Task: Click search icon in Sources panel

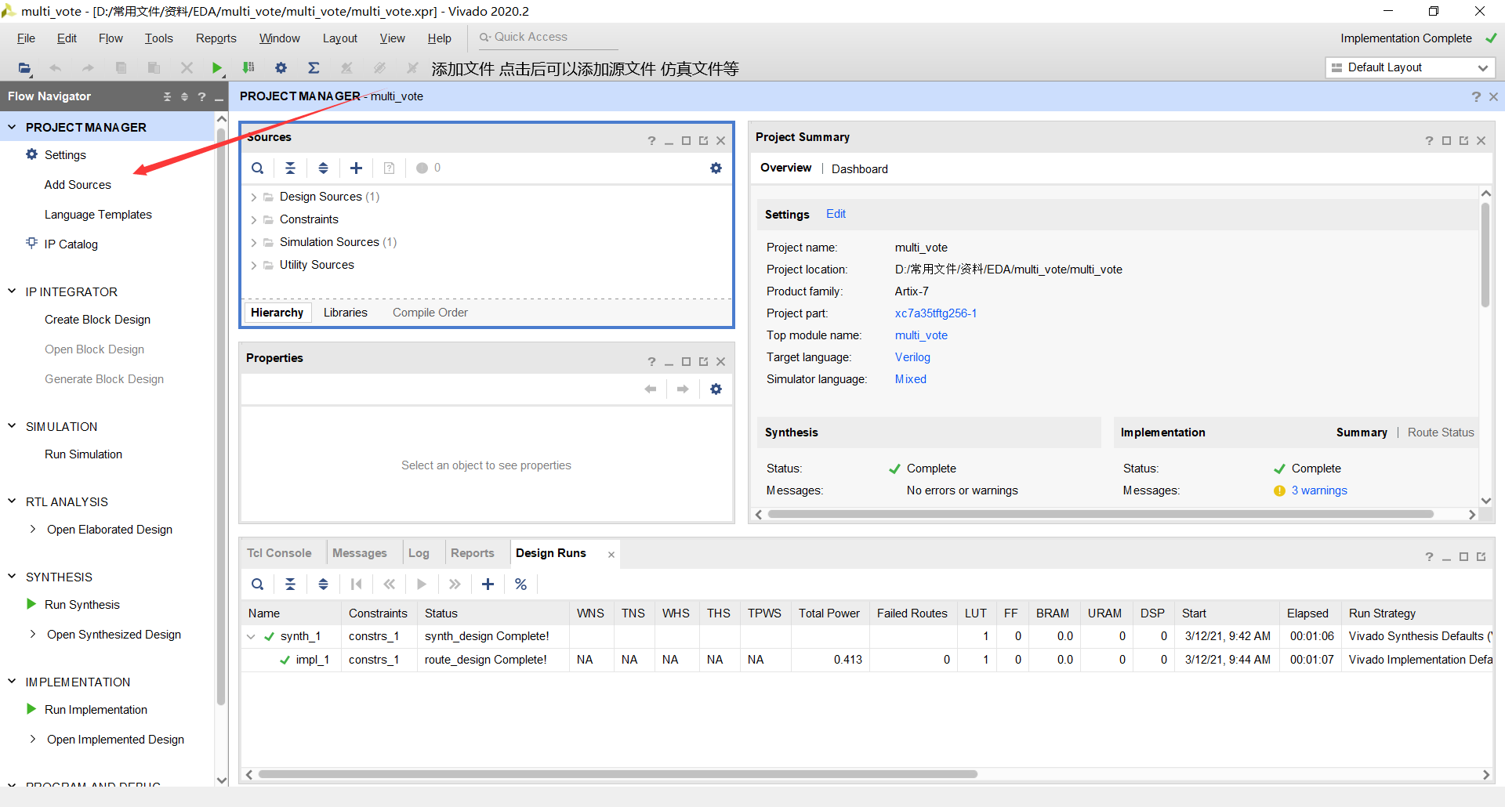Action: pos(257,168)
